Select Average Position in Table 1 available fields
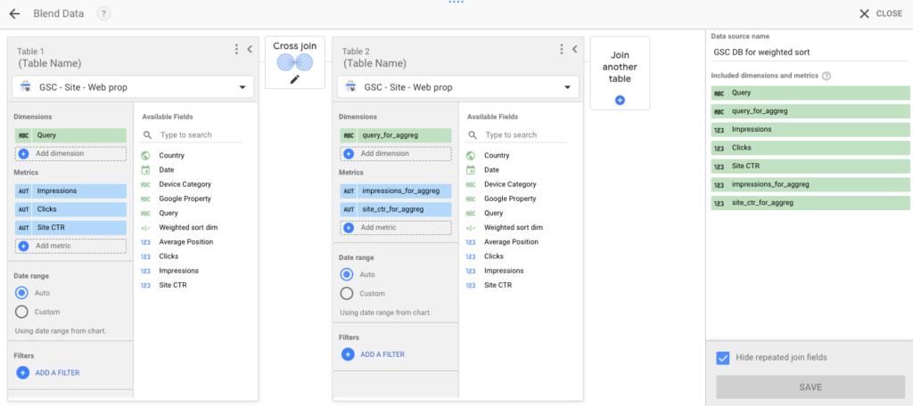This screenshot has width=913, height=406. [185, 242]
